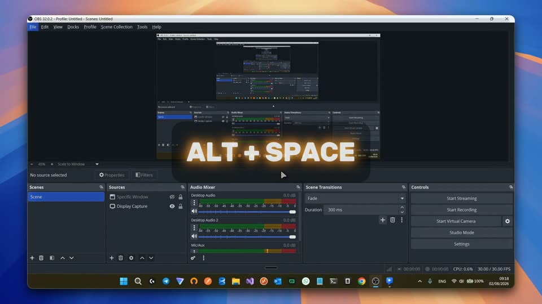
Task: Open the Fade transition dropdown
Action: 355,198
